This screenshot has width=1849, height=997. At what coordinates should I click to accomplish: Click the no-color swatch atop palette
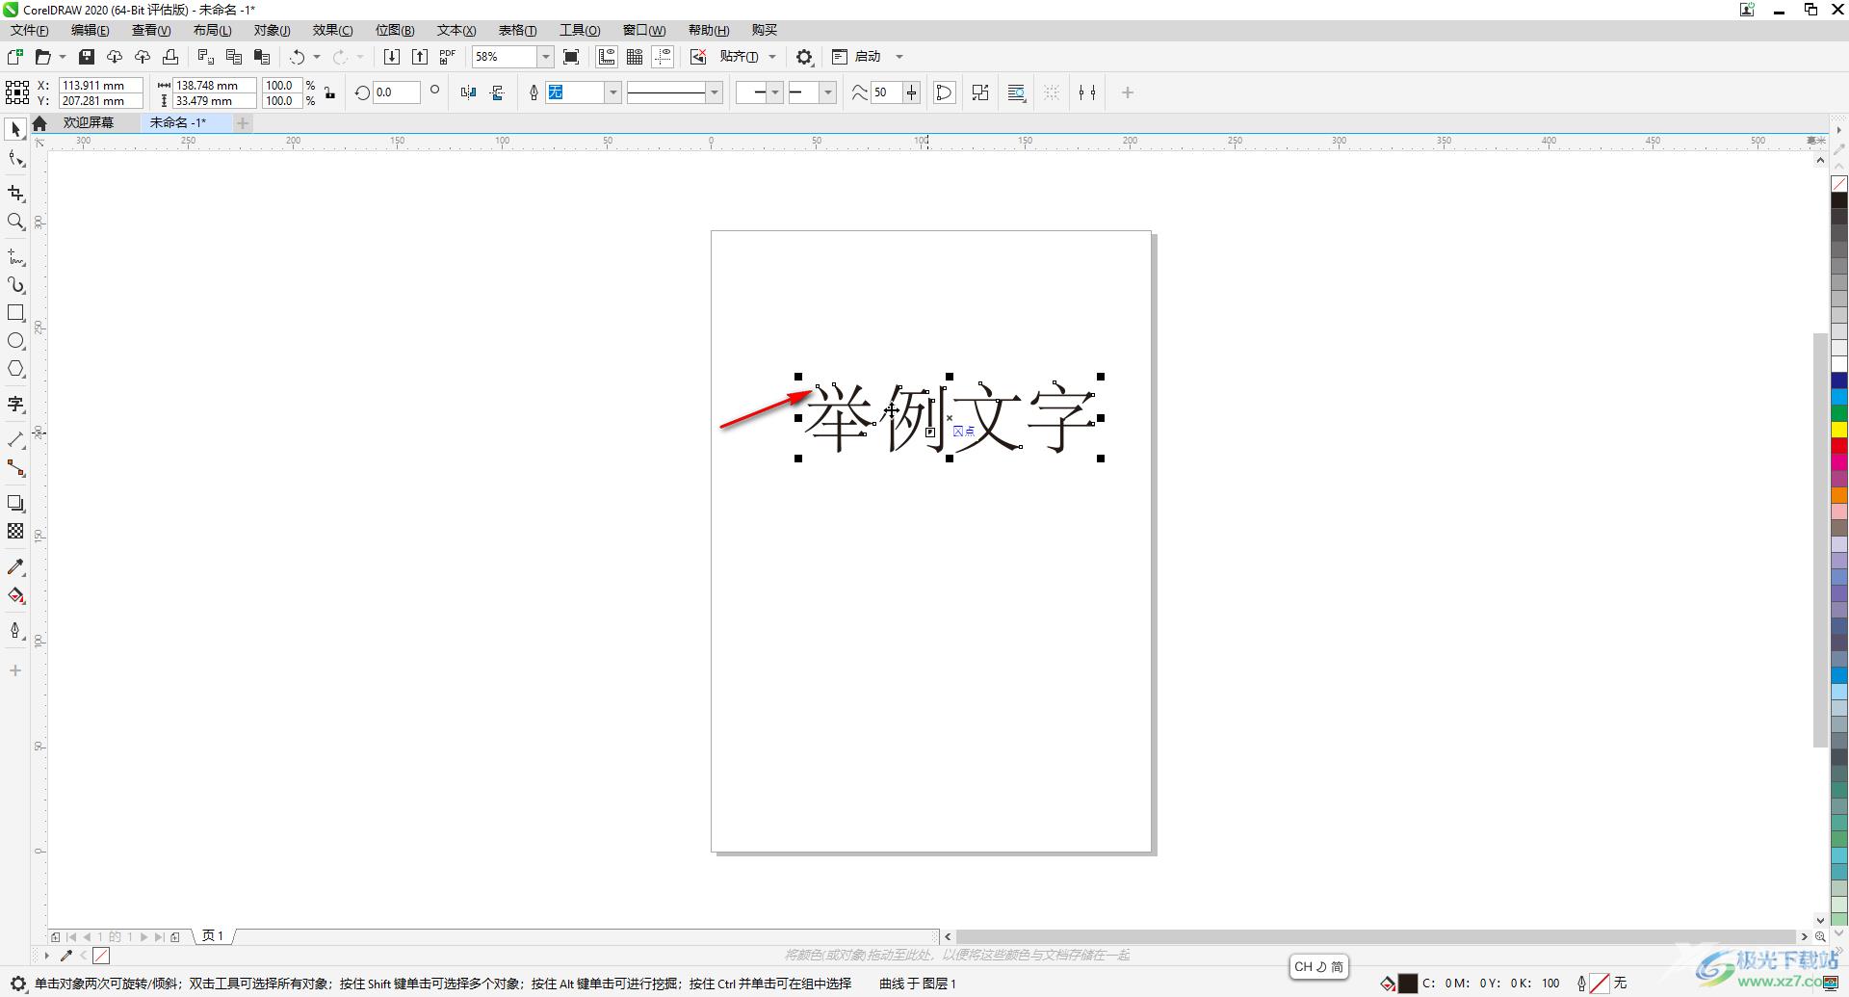coord(1839,183)
